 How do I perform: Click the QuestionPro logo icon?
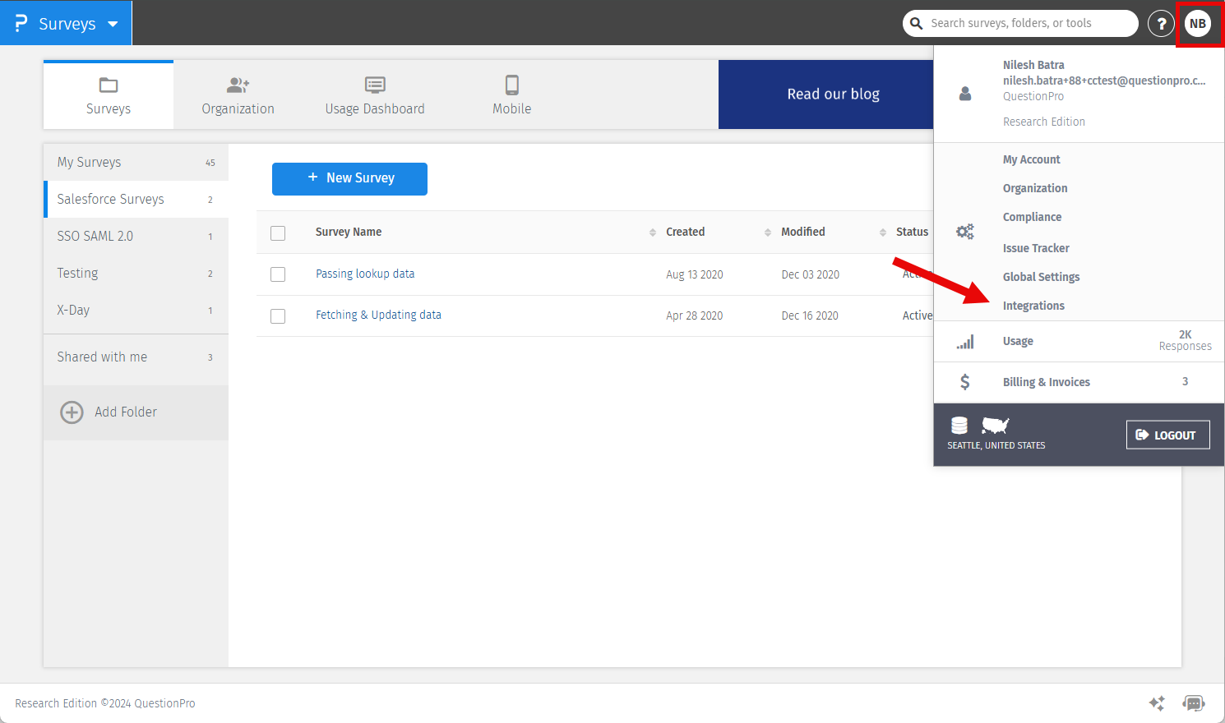click(21, 23)
